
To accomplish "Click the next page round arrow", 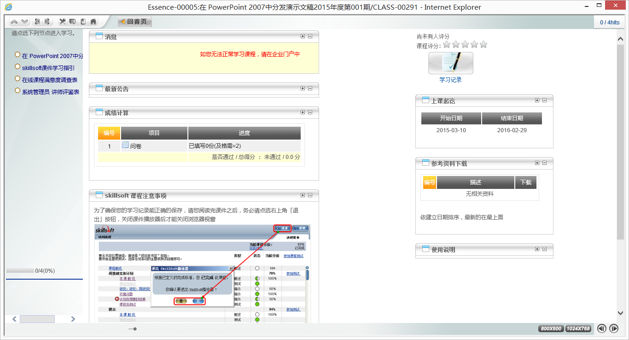I will click(614, 328).
